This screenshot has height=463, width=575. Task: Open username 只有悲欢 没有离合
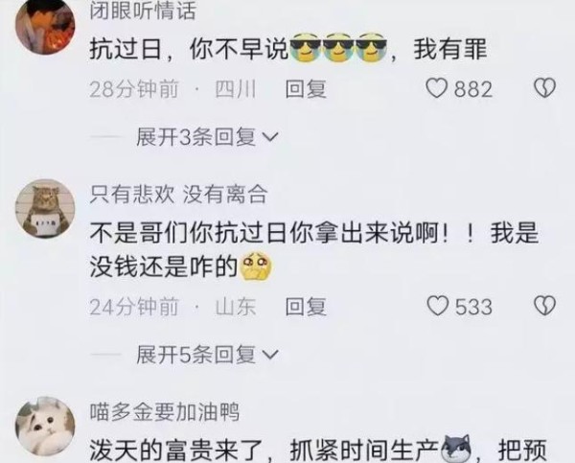pos(178,194)
